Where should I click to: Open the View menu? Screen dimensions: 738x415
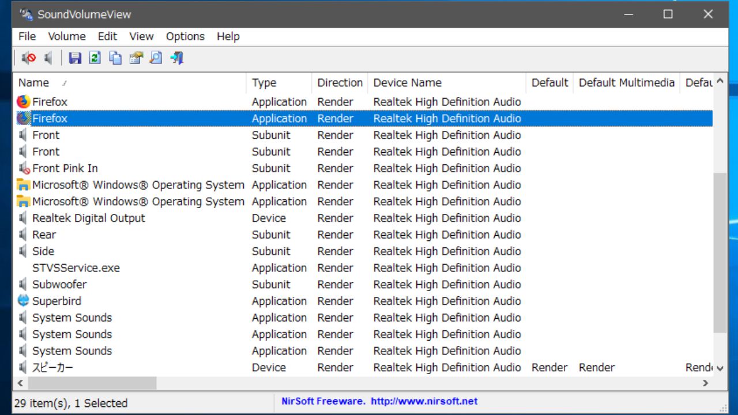click(x=141, y=36)
